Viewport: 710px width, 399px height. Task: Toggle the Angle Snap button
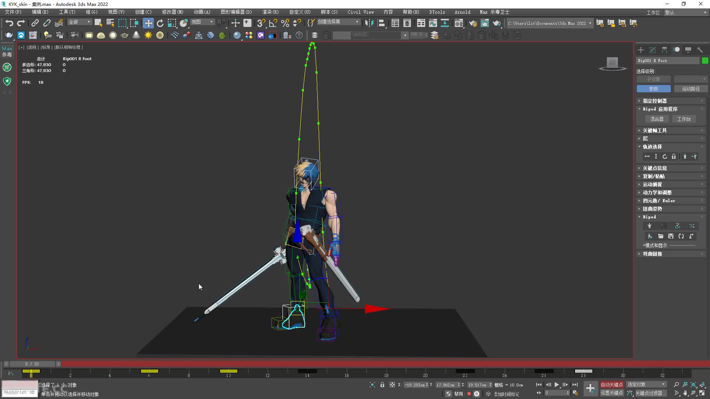click(273, 23)
